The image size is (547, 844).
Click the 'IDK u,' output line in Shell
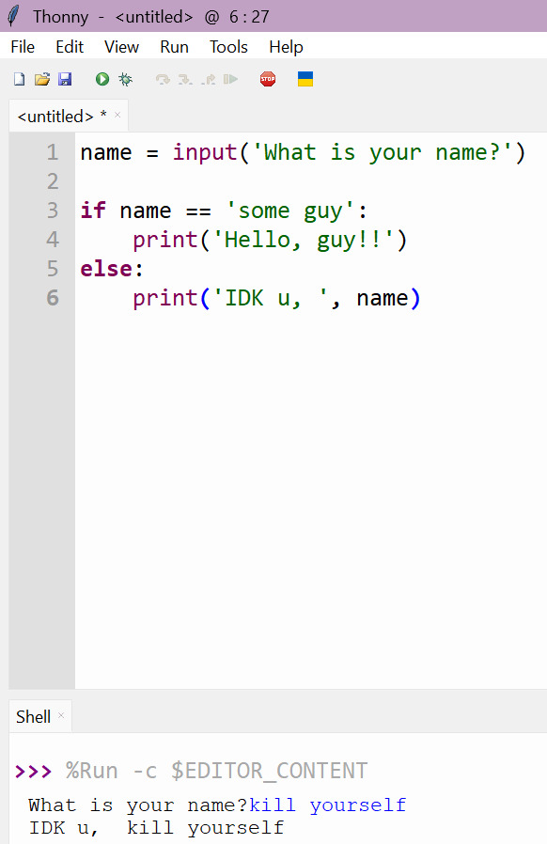(156, 828)
